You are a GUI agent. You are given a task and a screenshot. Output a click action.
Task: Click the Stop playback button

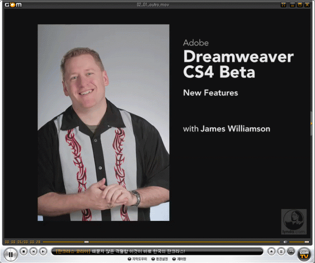(24, 251)
